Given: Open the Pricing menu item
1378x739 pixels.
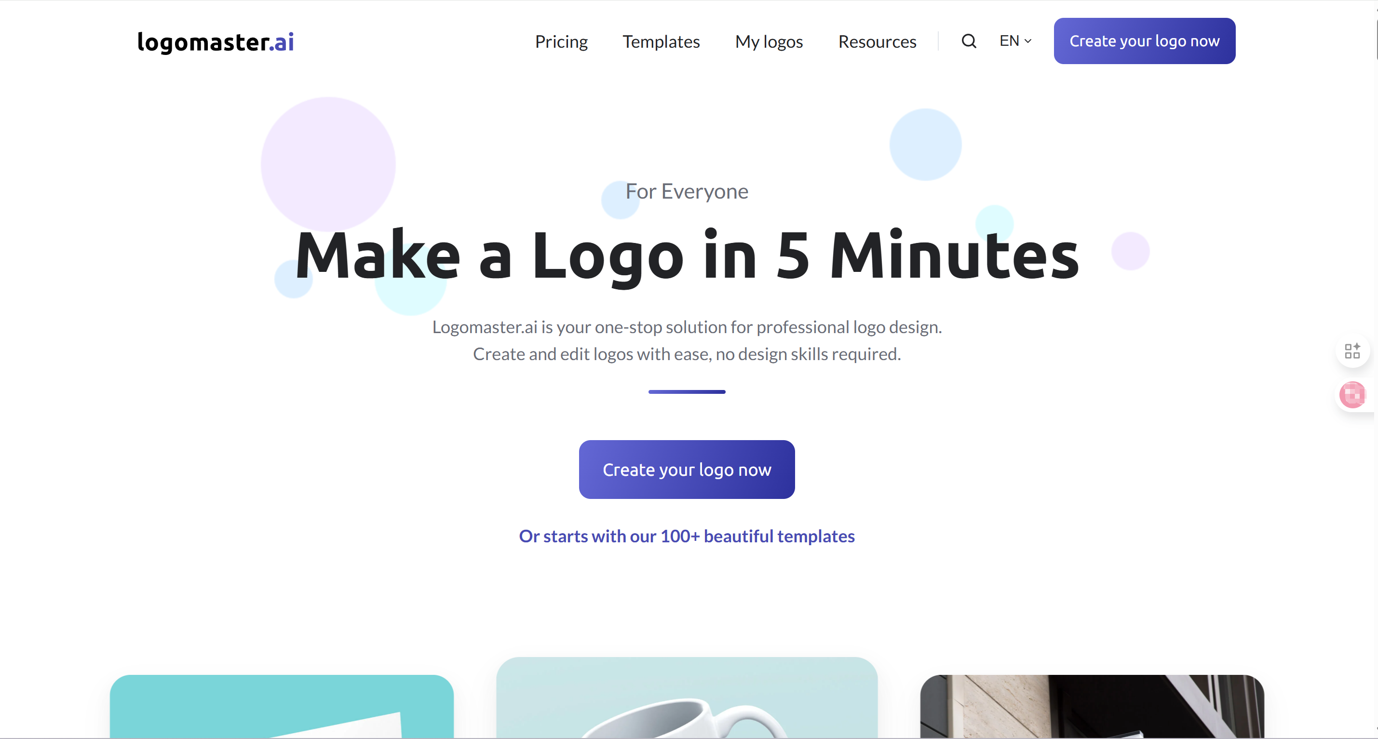Looking at the screenshot, I should click(x=561, y=42).
